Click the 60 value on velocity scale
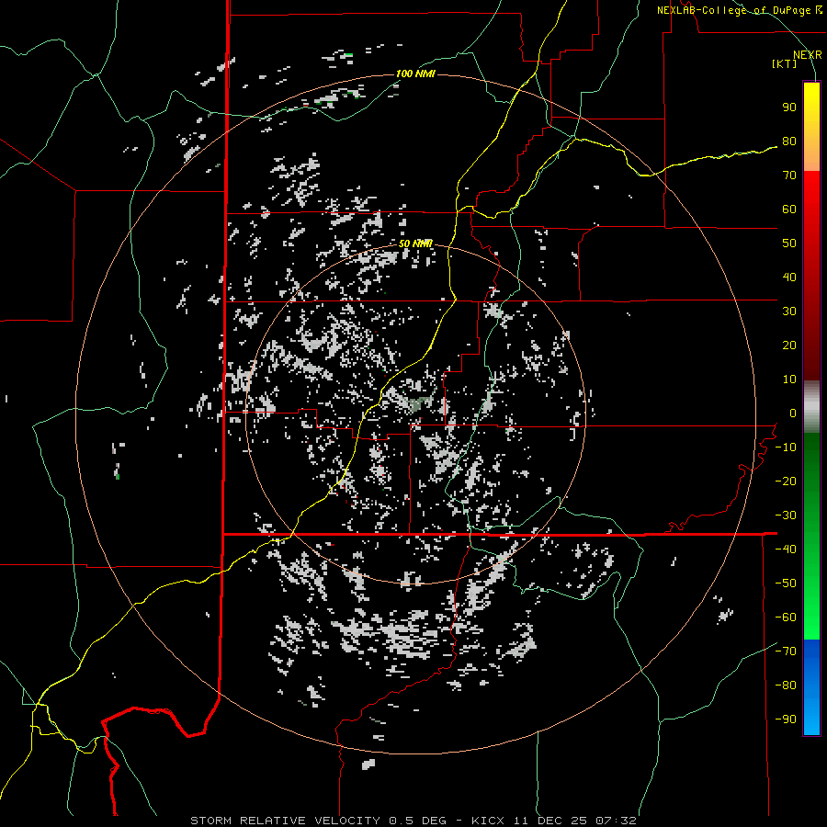827x827 pixels. tap(789, 210)
